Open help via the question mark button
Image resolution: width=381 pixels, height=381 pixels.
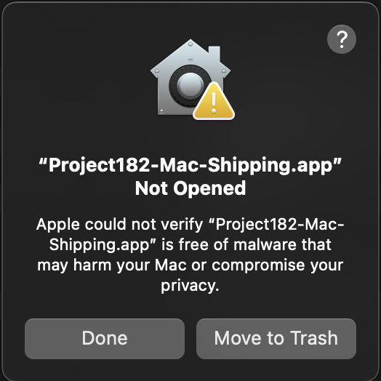(342, 39)
